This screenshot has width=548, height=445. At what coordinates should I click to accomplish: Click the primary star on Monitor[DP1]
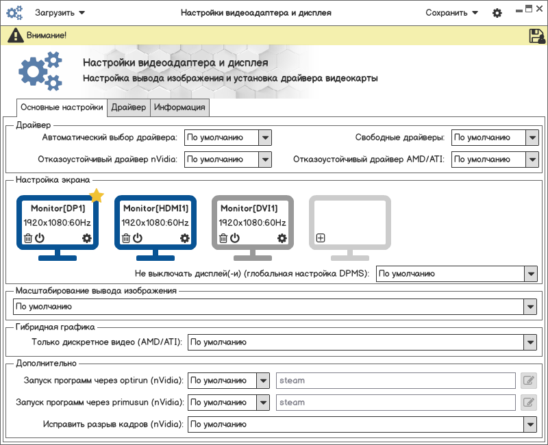click(x=97, y=196)
